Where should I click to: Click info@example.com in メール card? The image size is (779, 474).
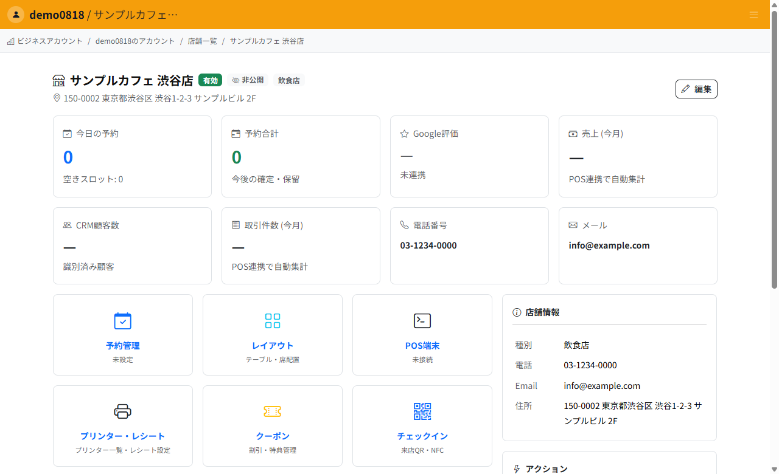point(609,246)
